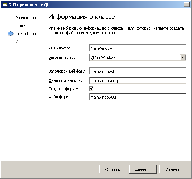Viewport: 192px width, 179px height.
Task: Cancel the wizard with Отмена
Action: tap(173, 169)
